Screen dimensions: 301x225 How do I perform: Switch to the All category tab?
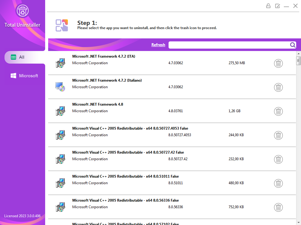point(25,57)
